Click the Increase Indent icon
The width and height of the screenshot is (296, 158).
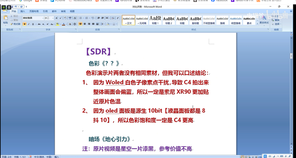point(102,18)
